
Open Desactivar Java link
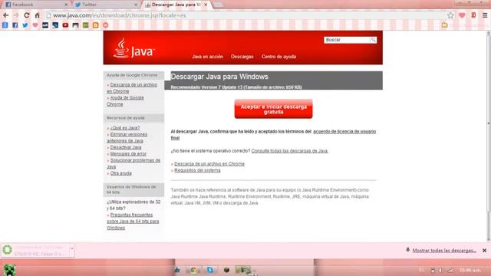pyautogui.click(x=126, y=147)
